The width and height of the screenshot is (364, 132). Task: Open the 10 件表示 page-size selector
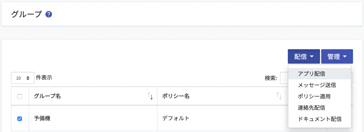[x=23, y=78]
